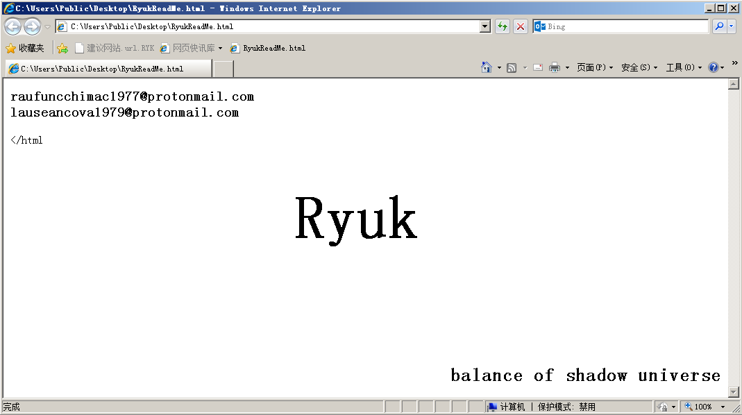Click the magnifier Search button
The image size is (742, 415).
click(x=718, y=27)
